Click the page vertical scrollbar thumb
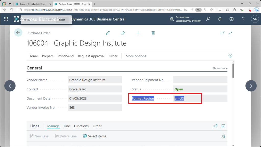Image resolution: width=261 pixels, height=147 pixels. pyautogui.click(x=233, y=71)
